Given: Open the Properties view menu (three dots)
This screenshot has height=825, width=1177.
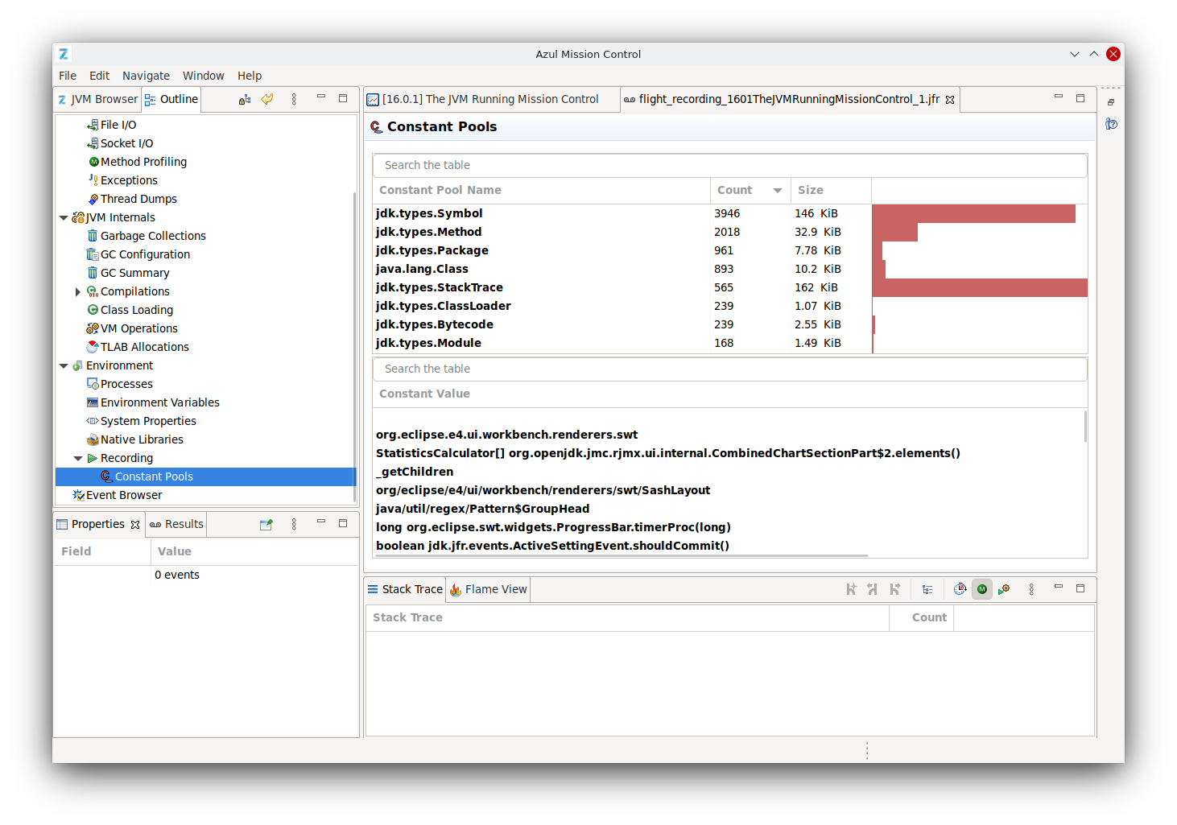Looking at the screenshot, I should click(294, 524).
